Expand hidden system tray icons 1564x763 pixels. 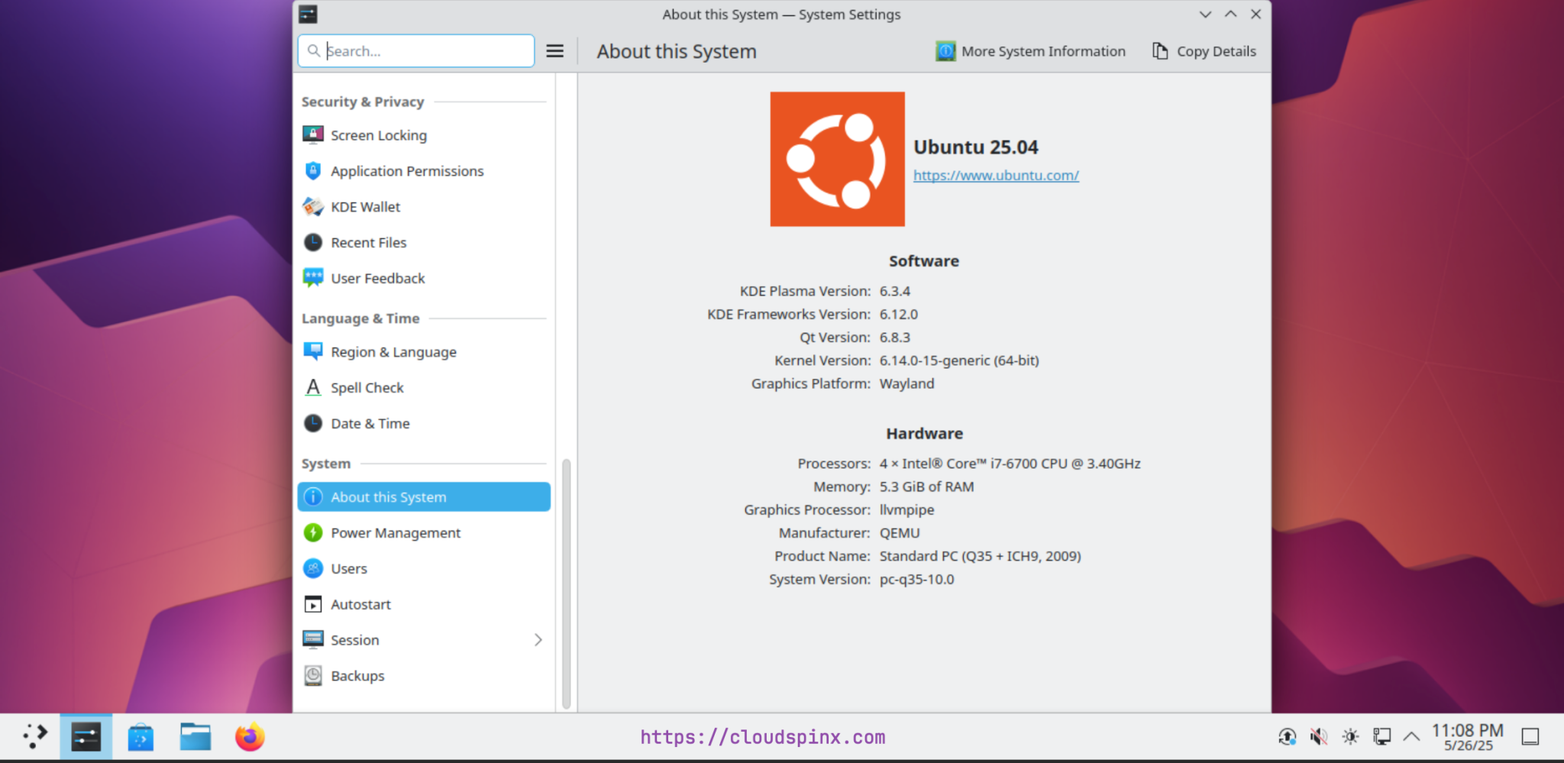pyautogui.click(x=1411, y=736)
